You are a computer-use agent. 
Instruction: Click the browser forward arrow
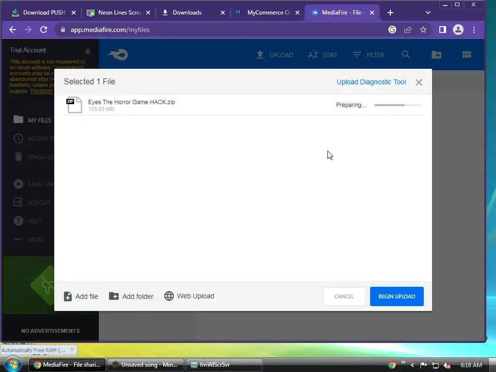28,30
